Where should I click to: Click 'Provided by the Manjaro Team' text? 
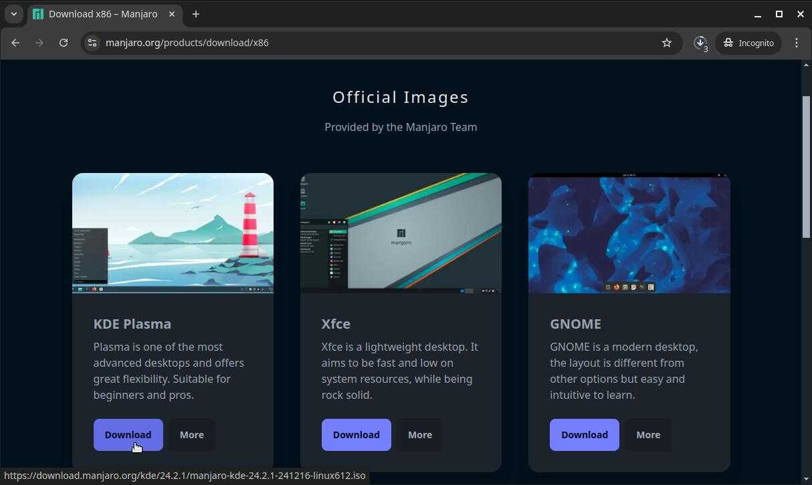tap(401, 127)
